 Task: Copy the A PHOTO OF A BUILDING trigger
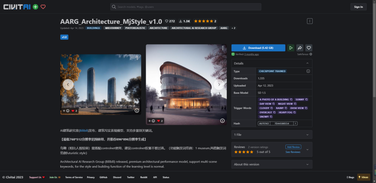pos(291,100)
